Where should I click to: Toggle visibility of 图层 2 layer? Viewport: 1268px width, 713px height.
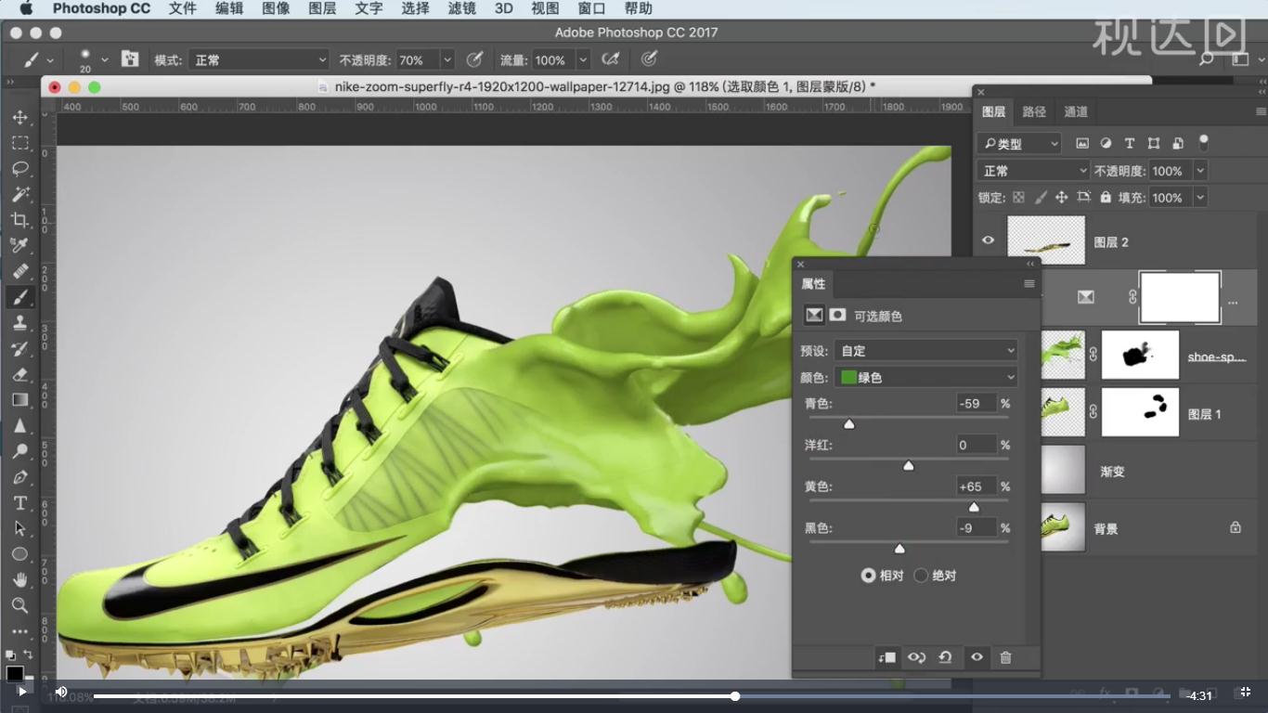coord(988,240)
